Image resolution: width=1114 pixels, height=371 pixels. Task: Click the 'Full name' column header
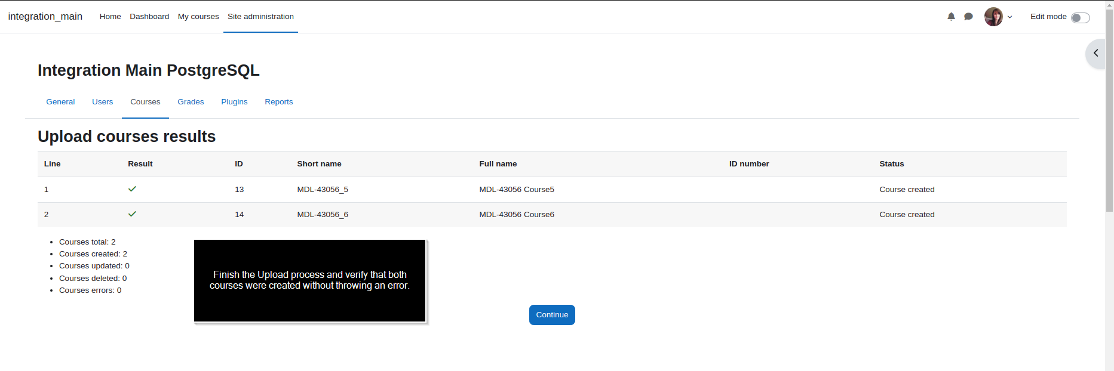pos(498,164)
